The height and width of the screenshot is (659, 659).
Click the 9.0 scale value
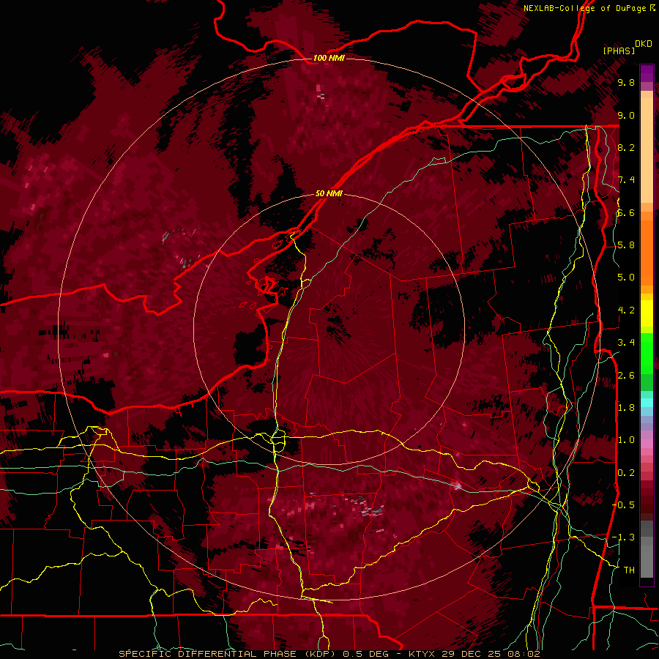tap(626, 116)
